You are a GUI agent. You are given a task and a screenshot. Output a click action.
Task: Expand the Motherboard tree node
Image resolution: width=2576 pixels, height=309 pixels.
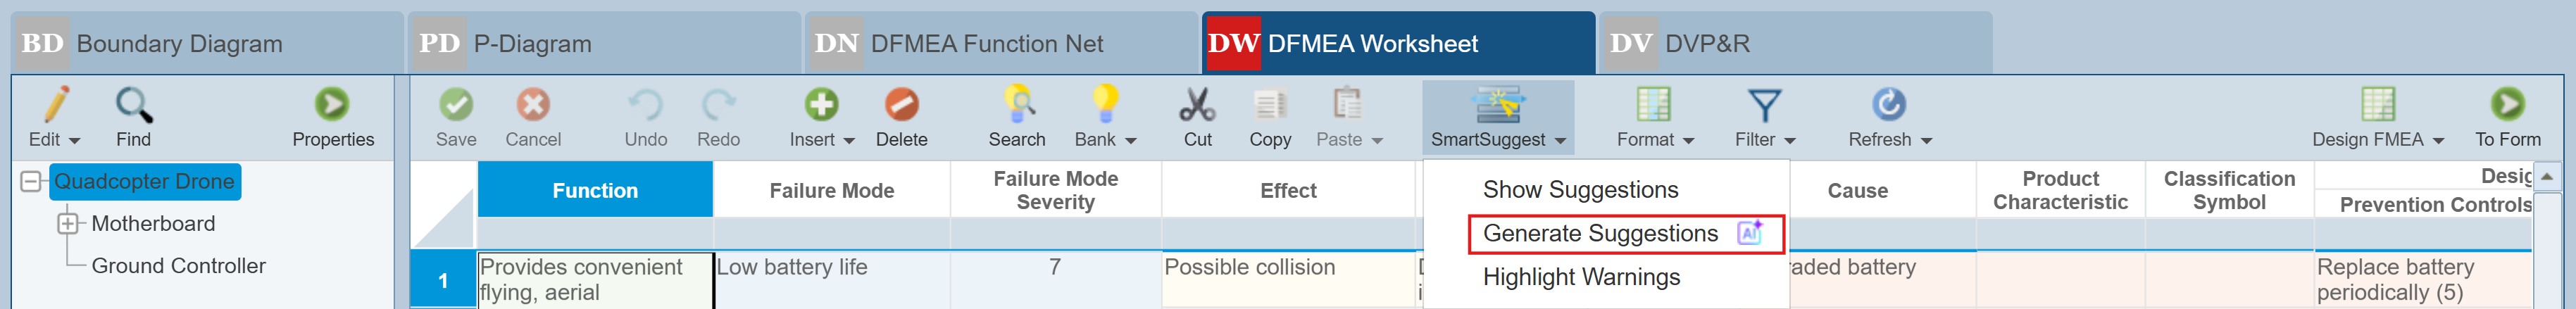[x=67, y=224]
